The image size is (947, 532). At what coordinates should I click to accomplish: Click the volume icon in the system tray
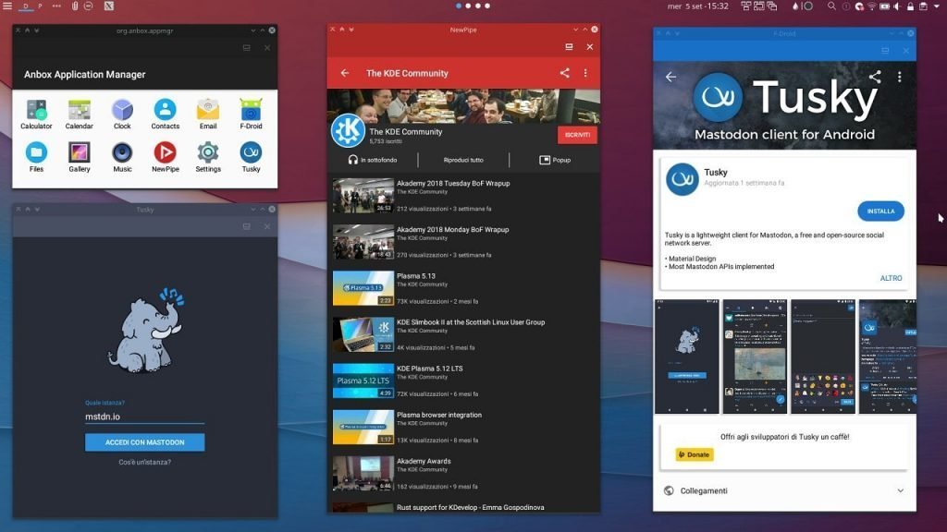tap(897, 6)
